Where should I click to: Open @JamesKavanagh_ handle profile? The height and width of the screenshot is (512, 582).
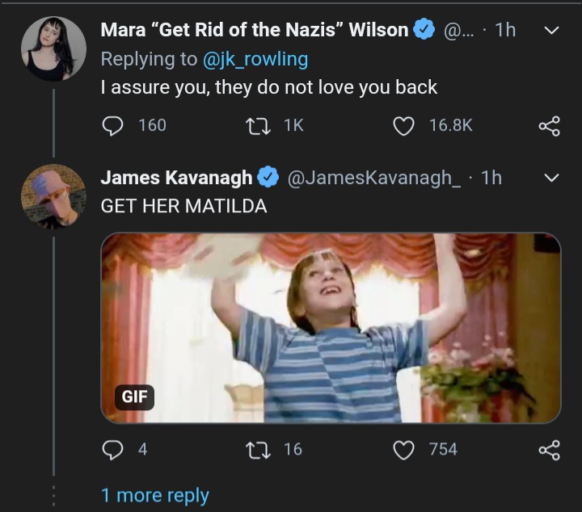[374, 178]
